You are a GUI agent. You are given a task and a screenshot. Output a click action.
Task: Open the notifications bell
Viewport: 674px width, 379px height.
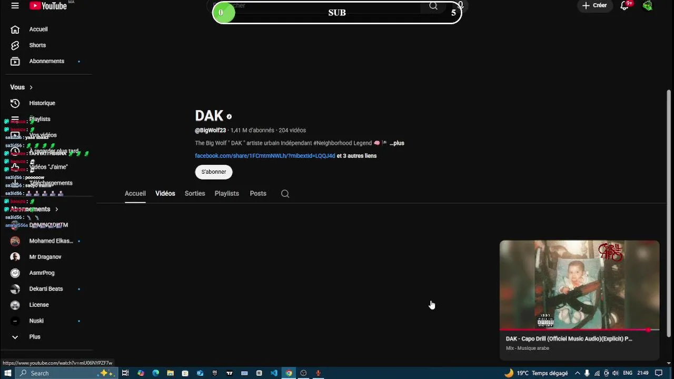click(x=625, y=6)
